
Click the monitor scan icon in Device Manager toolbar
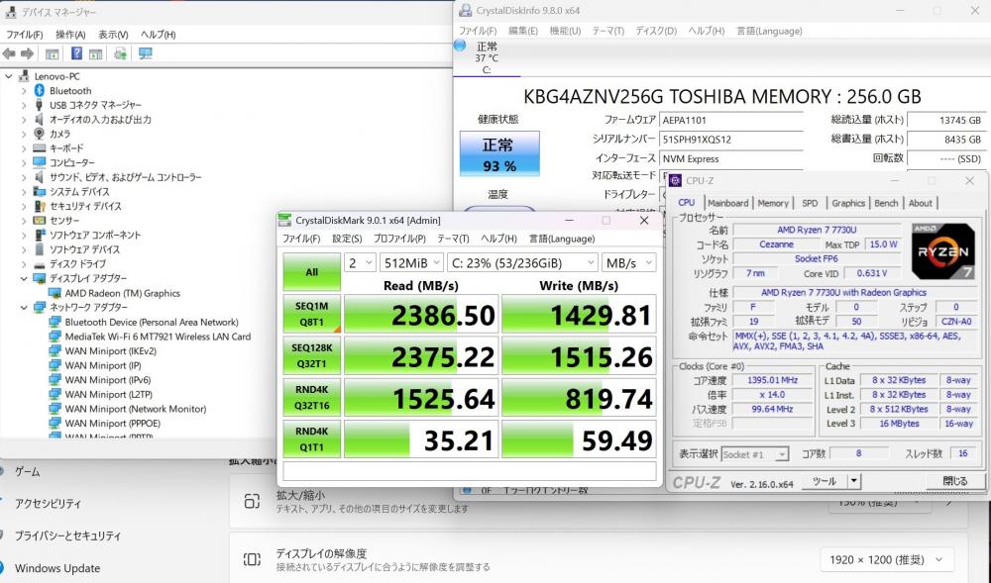pos(146,53)
